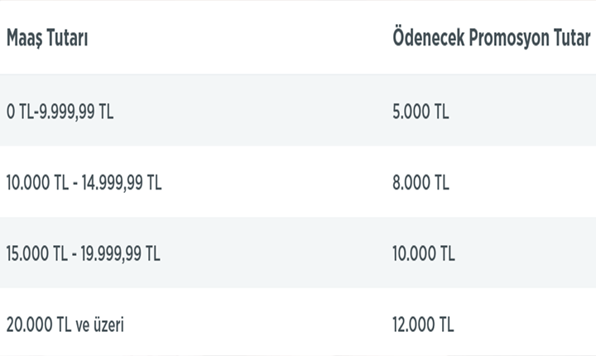596x356 pixels.
Task: Click the '15.000 TL' lower limit value
Action: click(36, 253)
